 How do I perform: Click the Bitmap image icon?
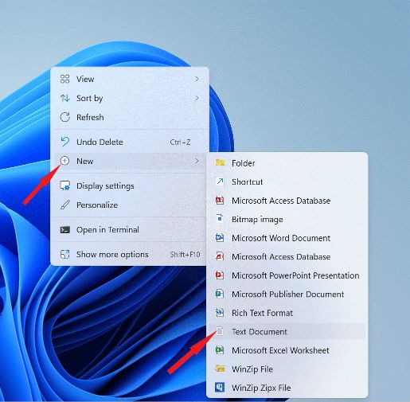[x=220, y=219]
